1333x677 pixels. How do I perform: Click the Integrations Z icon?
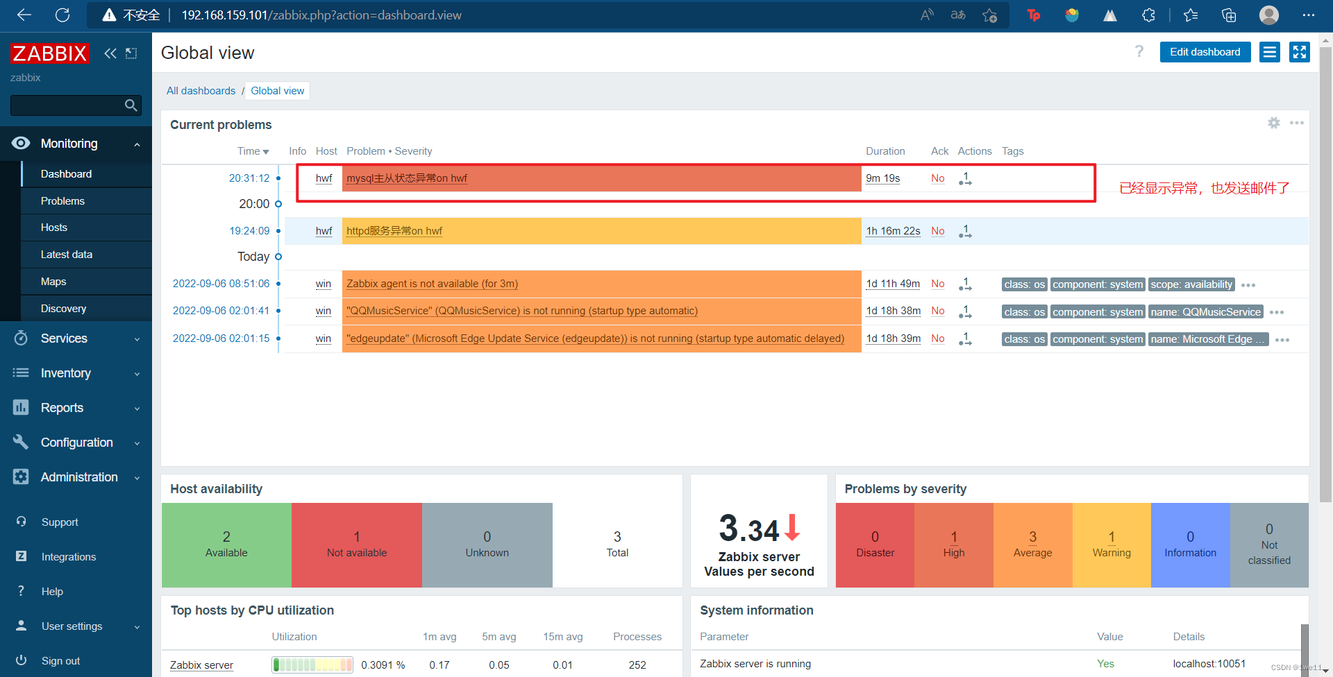click(x=21, y=556)
